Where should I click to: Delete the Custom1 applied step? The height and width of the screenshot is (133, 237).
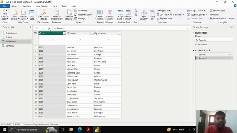[x=197, y=58]
